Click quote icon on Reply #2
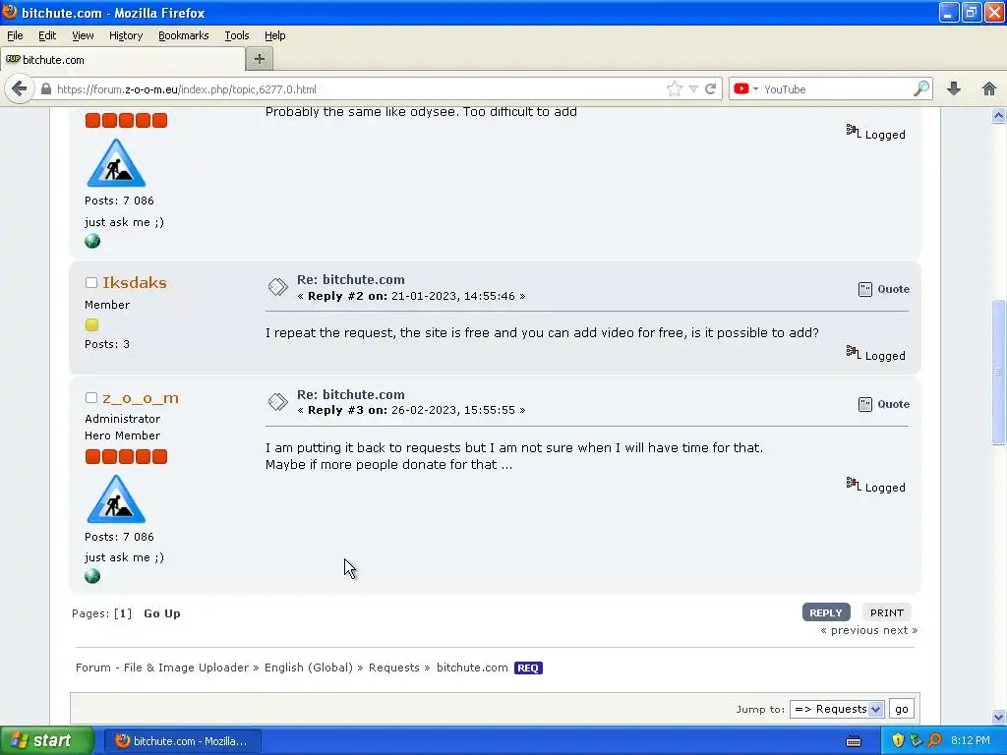Viewport: 1007px width, 755px height. [865, 289]
